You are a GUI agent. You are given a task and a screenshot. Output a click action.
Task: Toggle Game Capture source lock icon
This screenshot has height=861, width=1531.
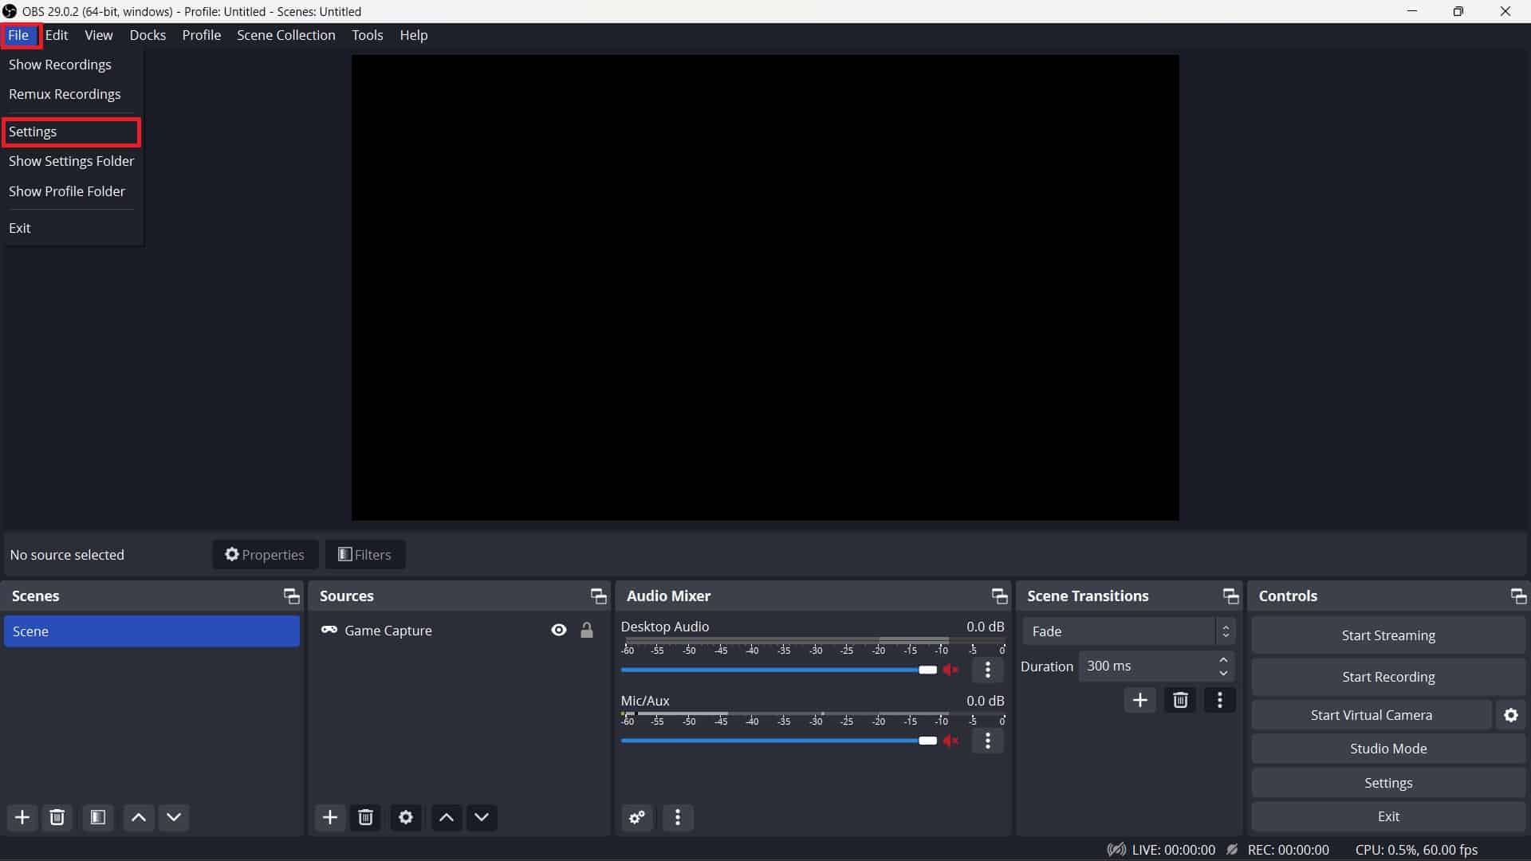pos(588,630)
